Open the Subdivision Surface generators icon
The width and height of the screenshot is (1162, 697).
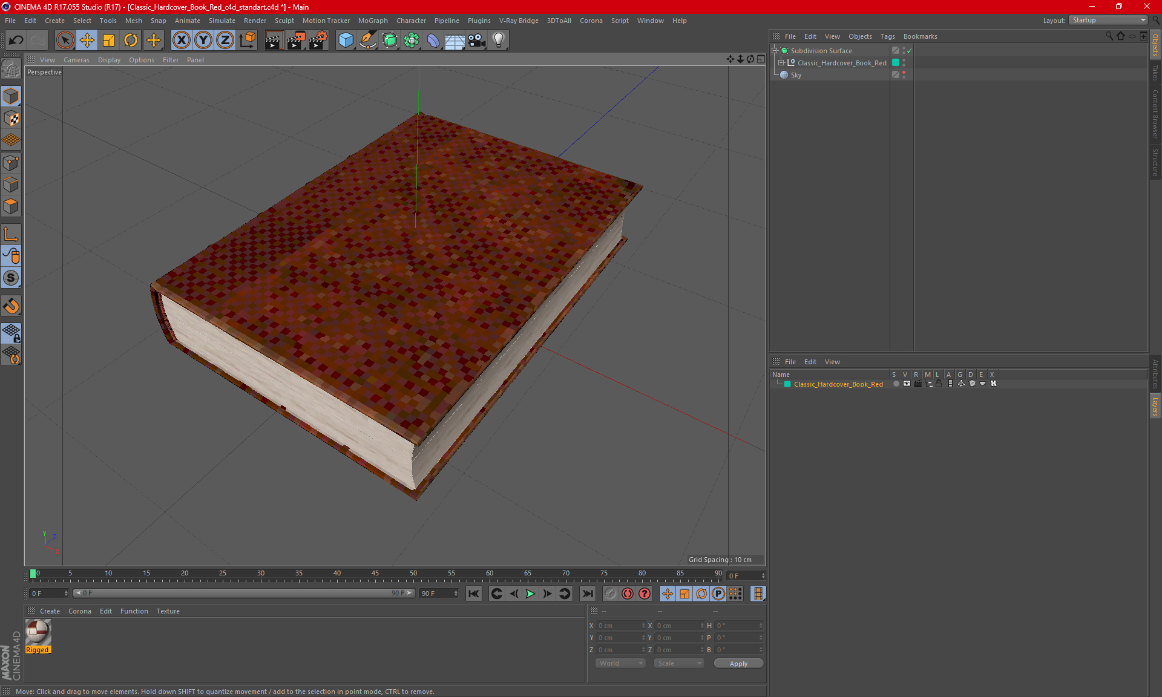coord(390,40)
